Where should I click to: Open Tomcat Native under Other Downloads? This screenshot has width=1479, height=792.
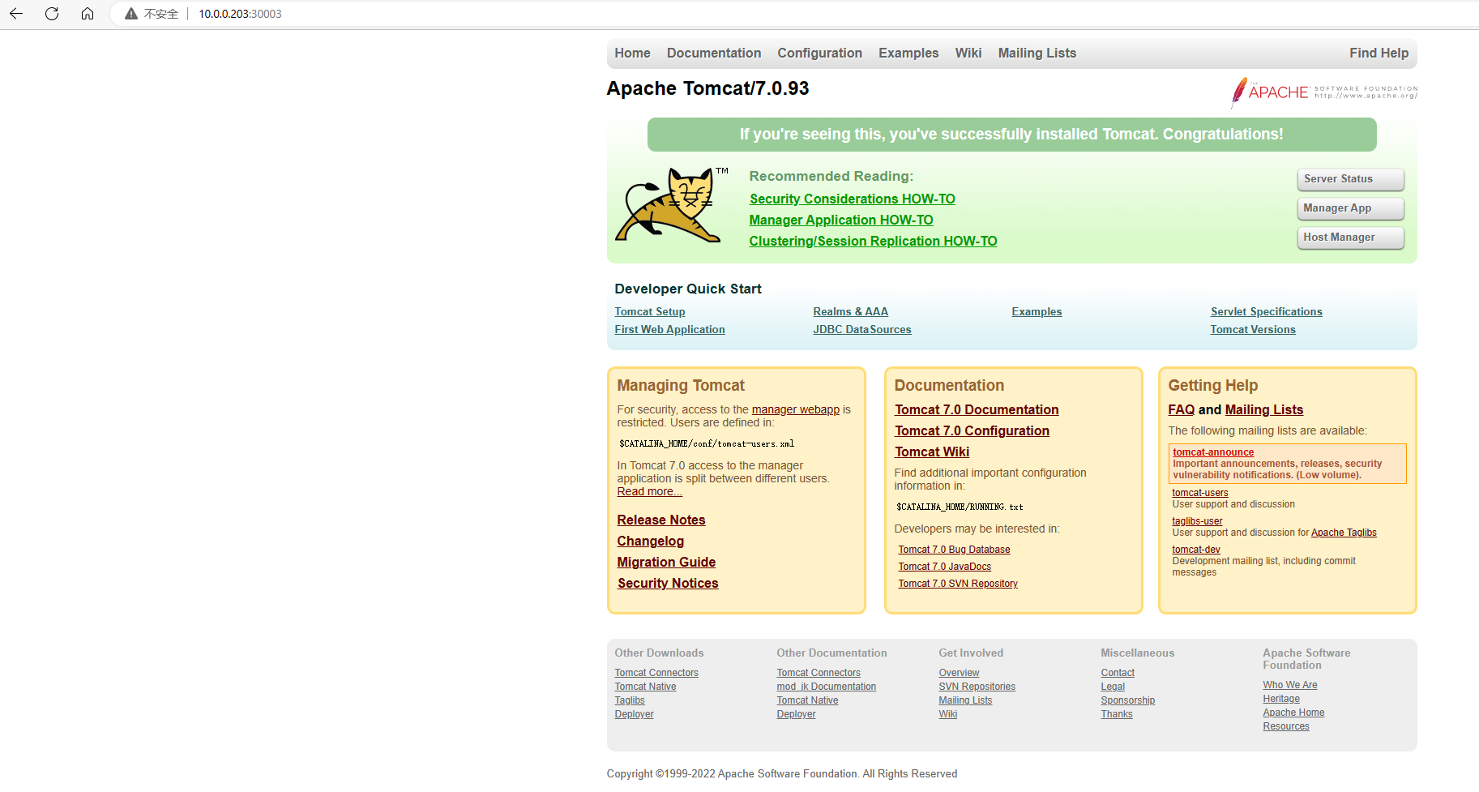point(645,687)
